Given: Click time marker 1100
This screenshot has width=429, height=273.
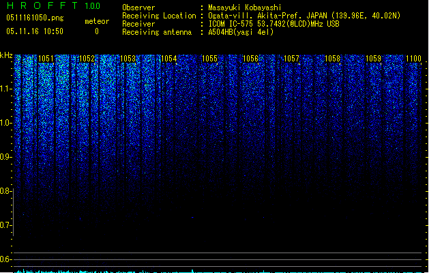Looking at the screenshot, I should 414,59.
